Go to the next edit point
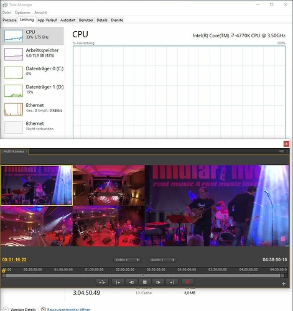 [x=172, y=282]
